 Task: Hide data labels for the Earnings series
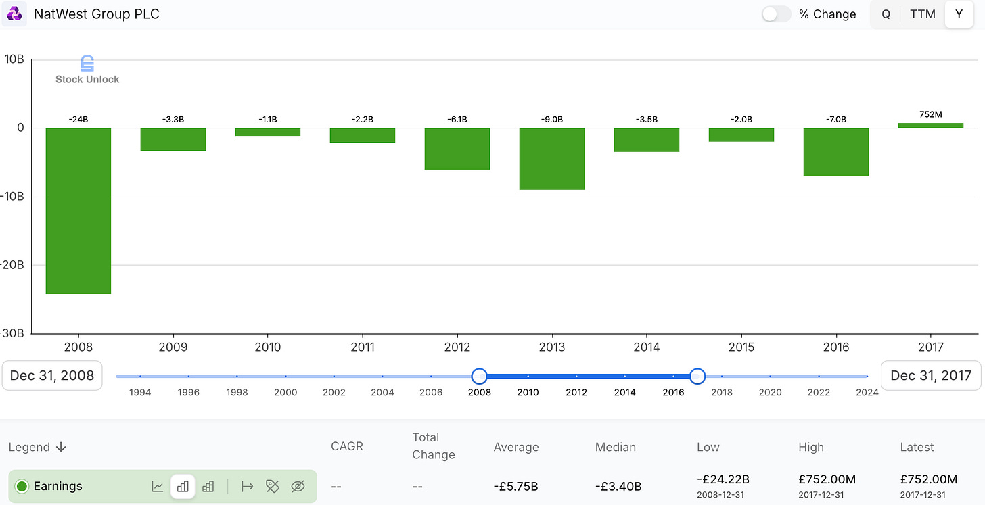tap(272, 486)
